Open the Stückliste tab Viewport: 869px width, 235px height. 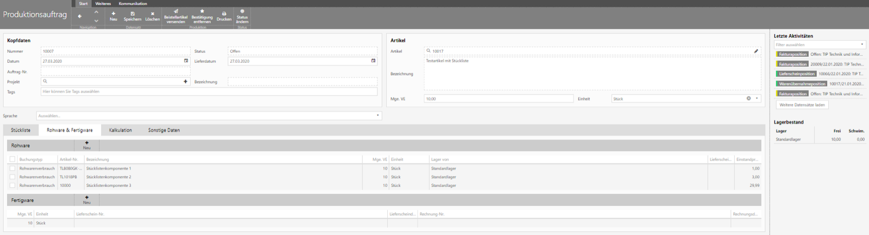[x=21, y=130]
